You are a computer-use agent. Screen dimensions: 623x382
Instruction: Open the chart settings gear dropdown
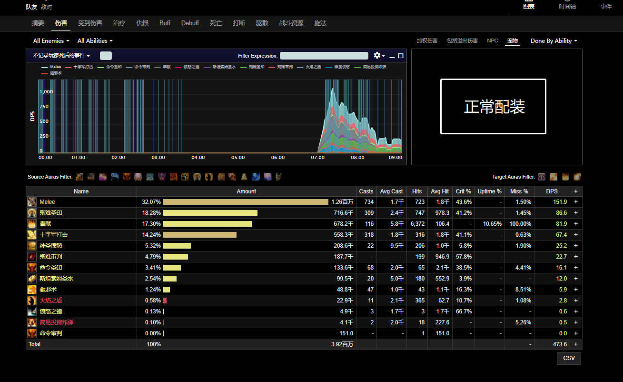point(379,56)
